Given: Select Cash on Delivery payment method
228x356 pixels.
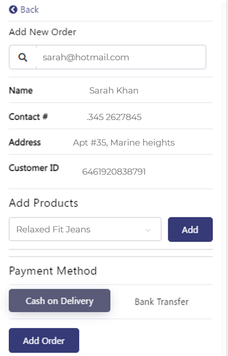Looking at the screenshot, I should [x=60, y=301].
